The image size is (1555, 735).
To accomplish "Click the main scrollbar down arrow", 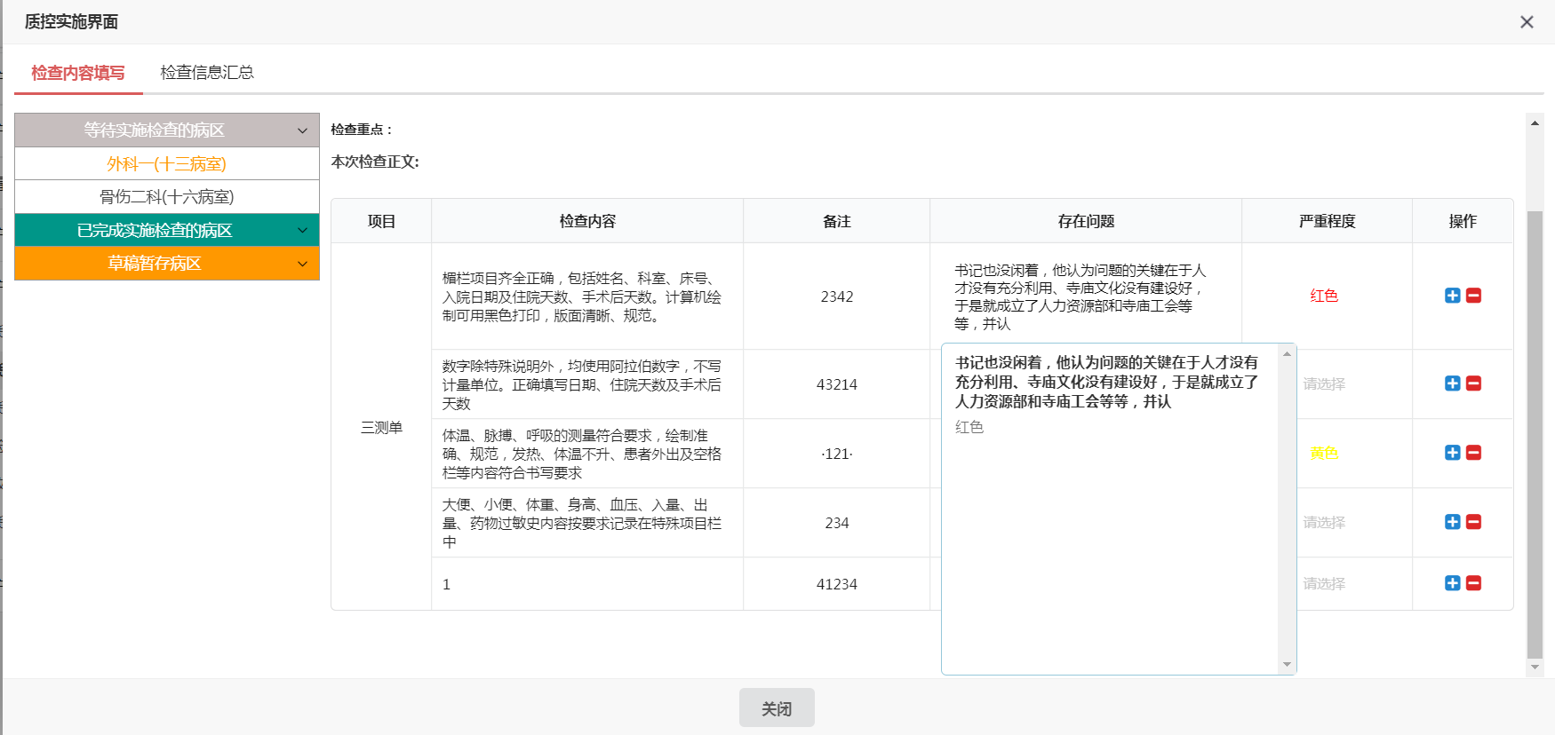I will 1535,667.
